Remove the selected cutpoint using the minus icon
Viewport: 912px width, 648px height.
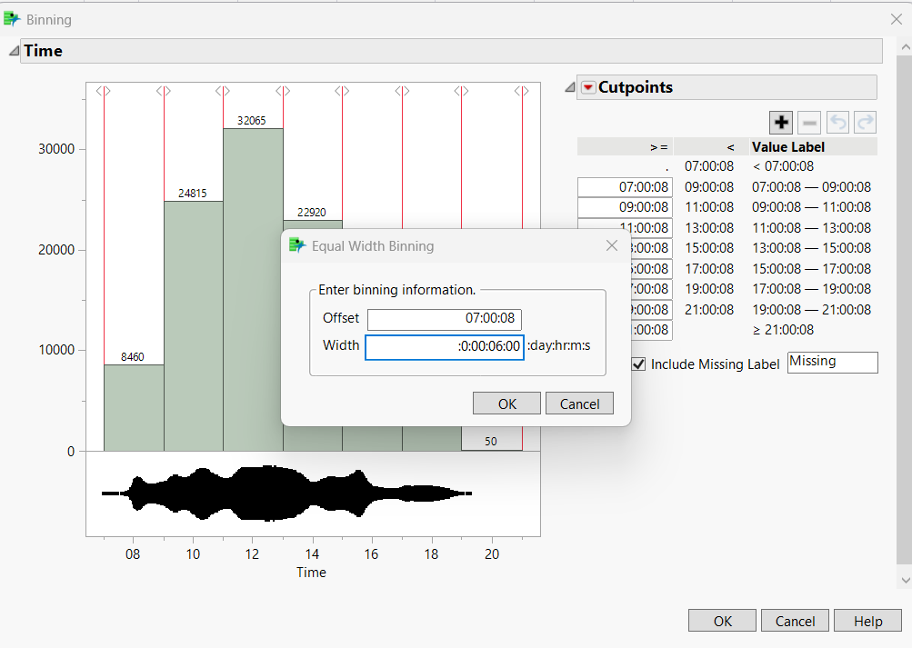[x=808, y=122]
